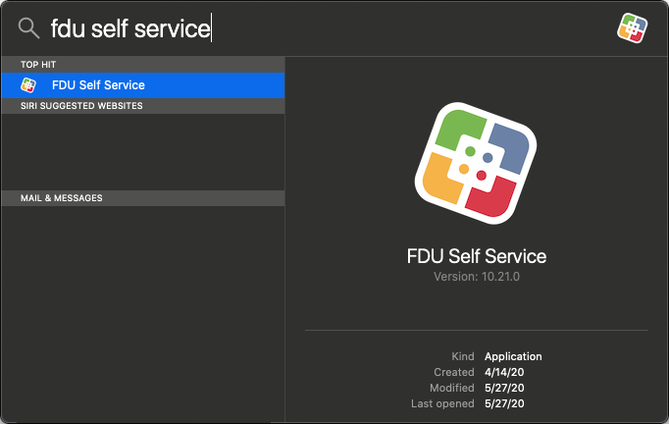Click the Version: 10.21.0 text

[477, 277]
